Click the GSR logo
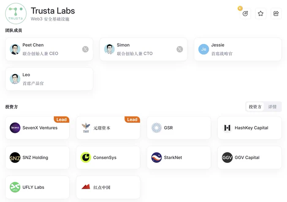287x202 pixels. point(157,128)
